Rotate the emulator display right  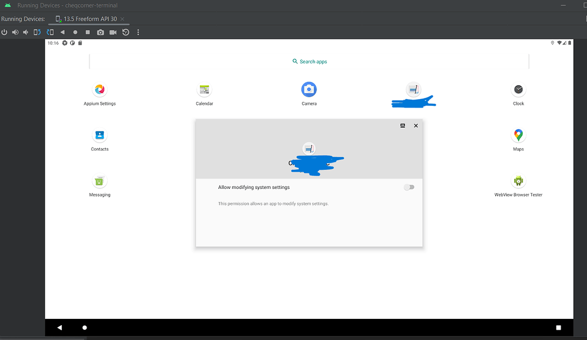(50, 32)
